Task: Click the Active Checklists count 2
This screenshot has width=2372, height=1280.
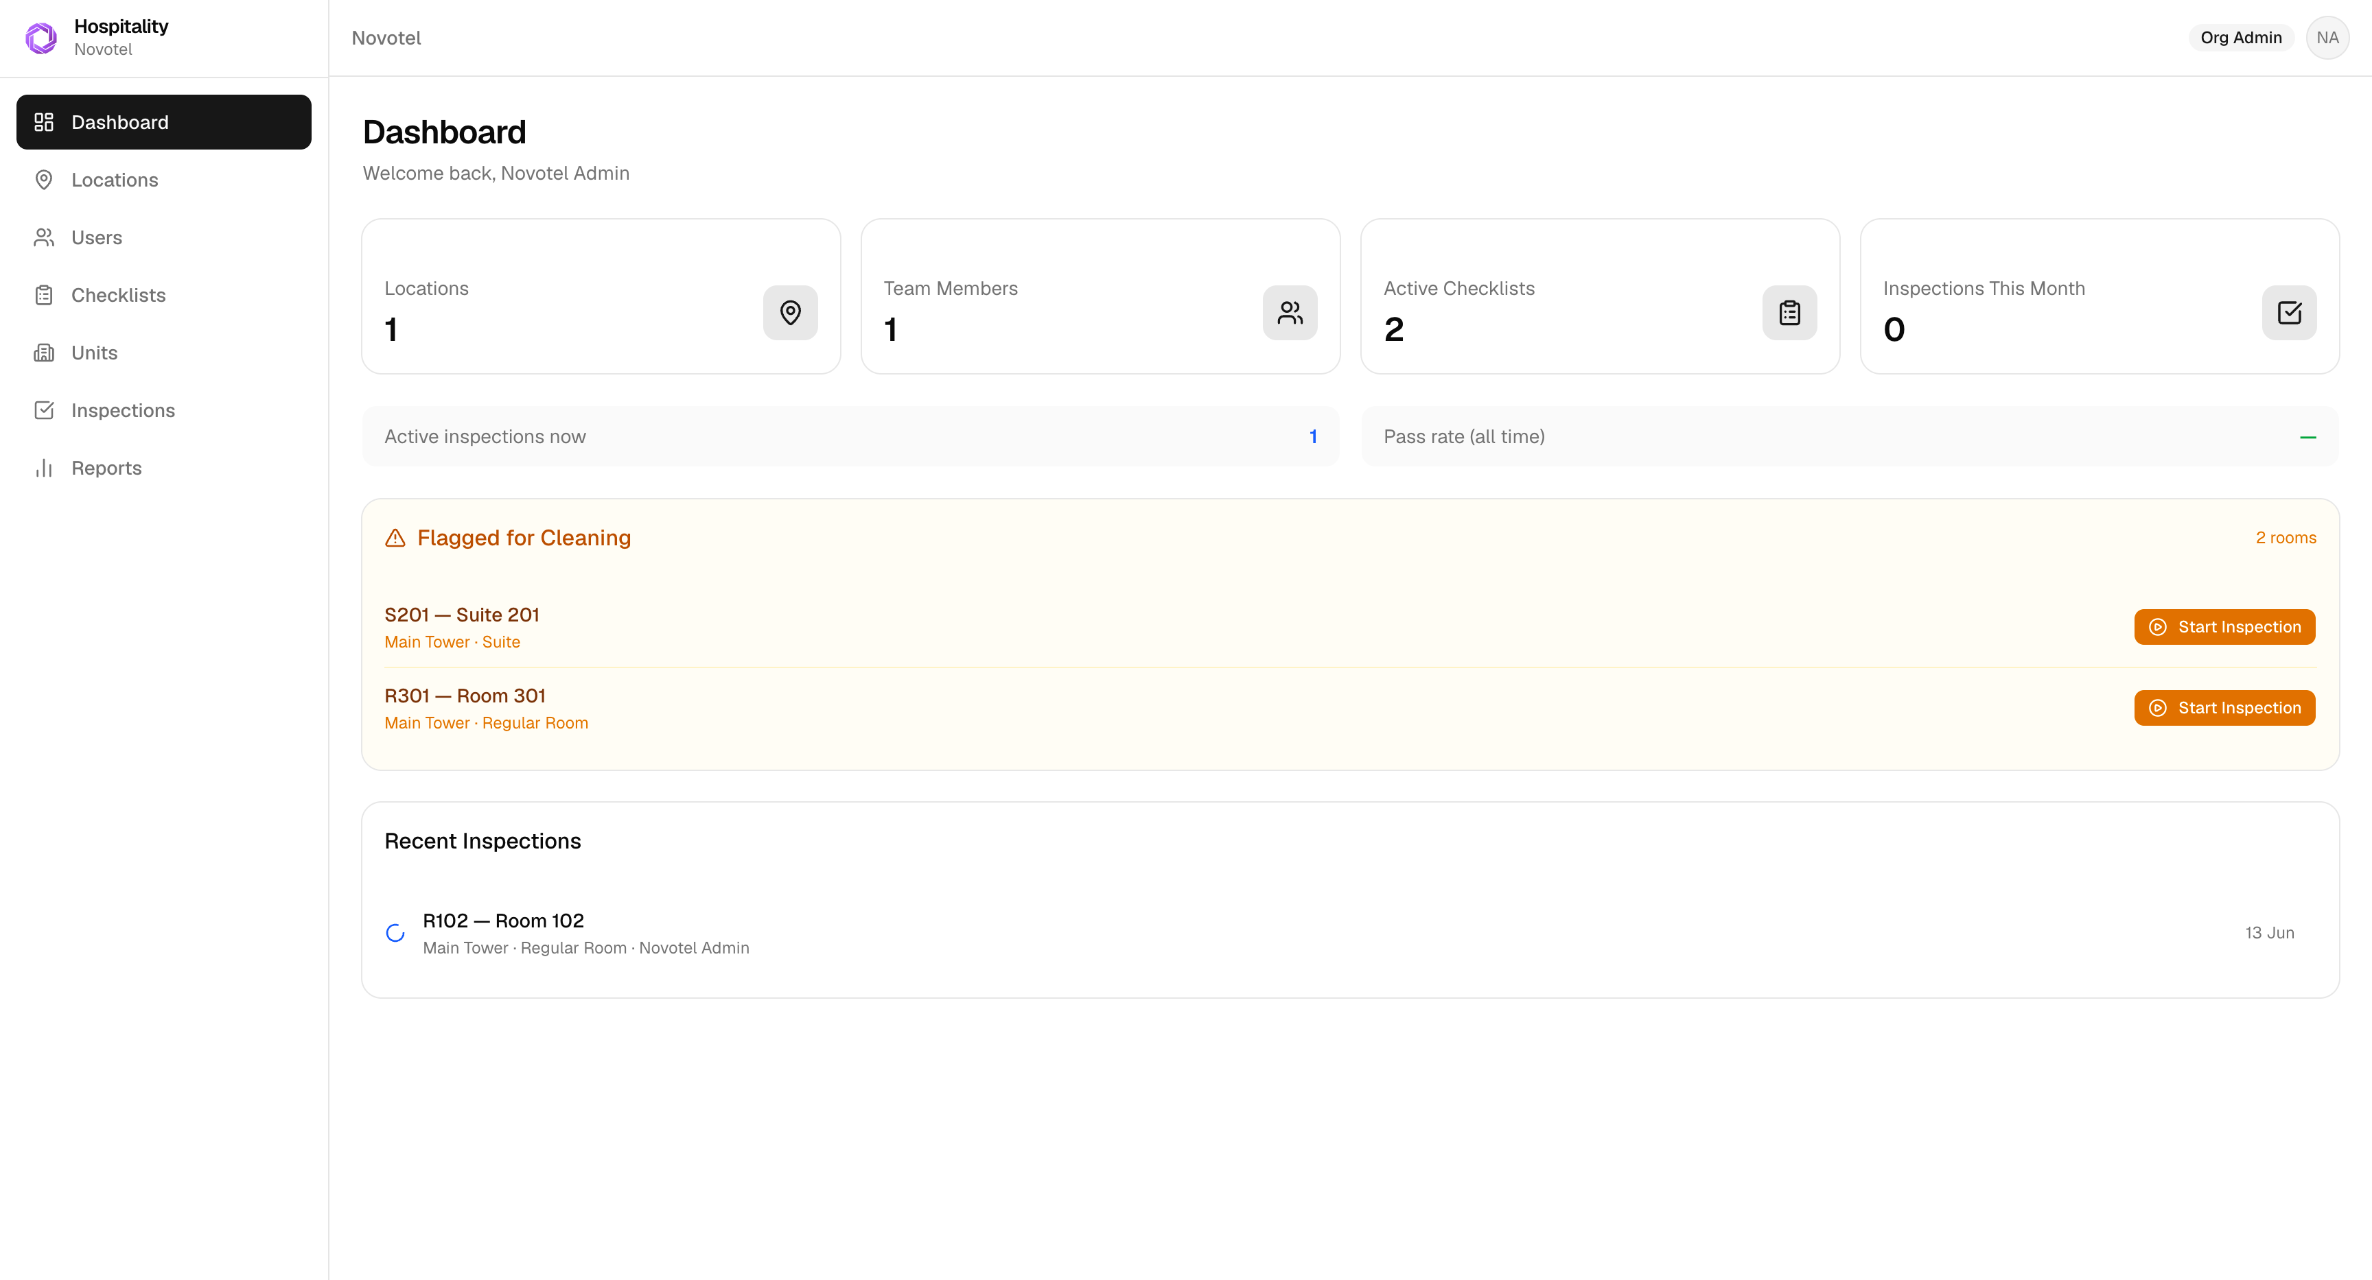Action: click(x=1394, y=329)
